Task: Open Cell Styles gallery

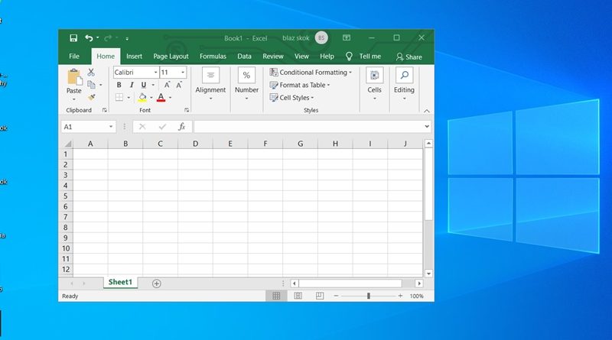Action: pos(291,98)
